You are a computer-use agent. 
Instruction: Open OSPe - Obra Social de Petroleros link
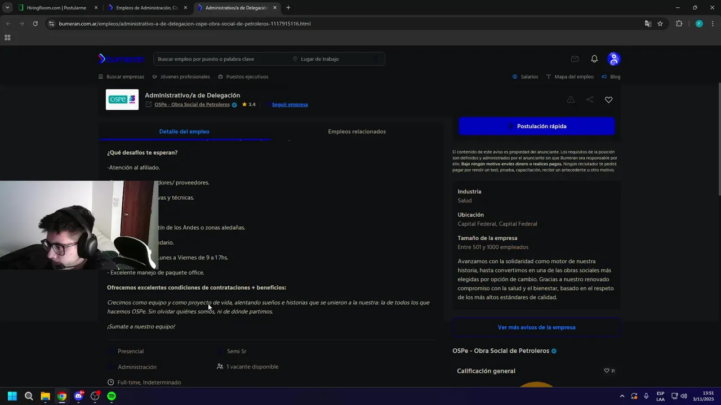[x=192, y=105]
